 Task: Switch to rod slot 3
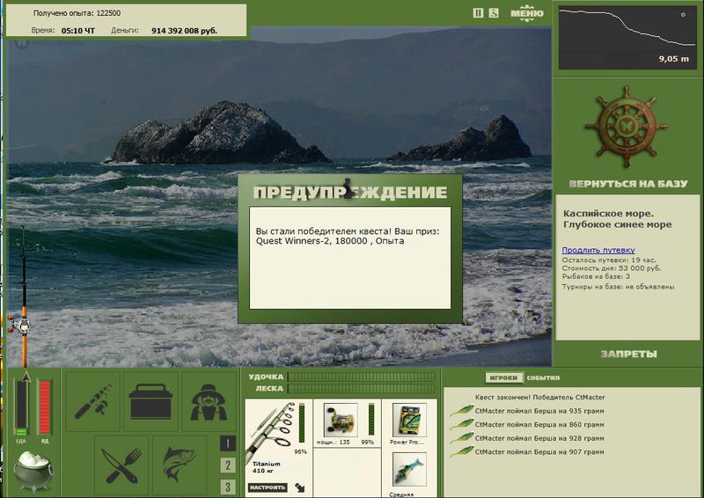[228, 487]
